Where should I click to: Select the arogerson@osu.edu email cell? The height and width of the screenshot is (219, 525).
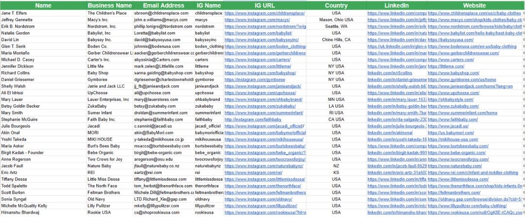[163, 159]
